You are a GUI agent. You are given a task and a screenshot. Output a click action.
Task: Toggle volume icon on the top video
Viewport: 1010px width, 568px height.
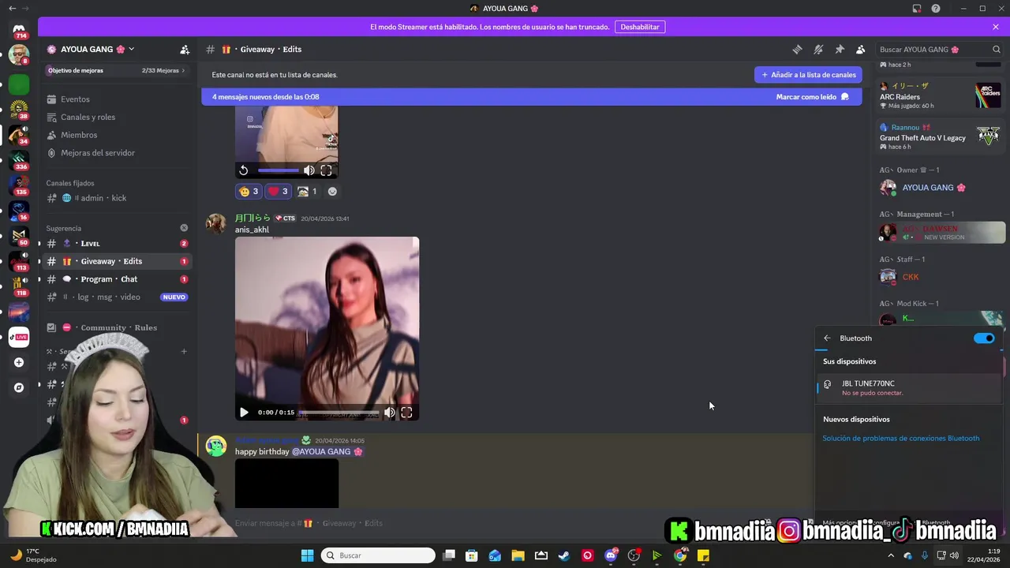(309, 170)
